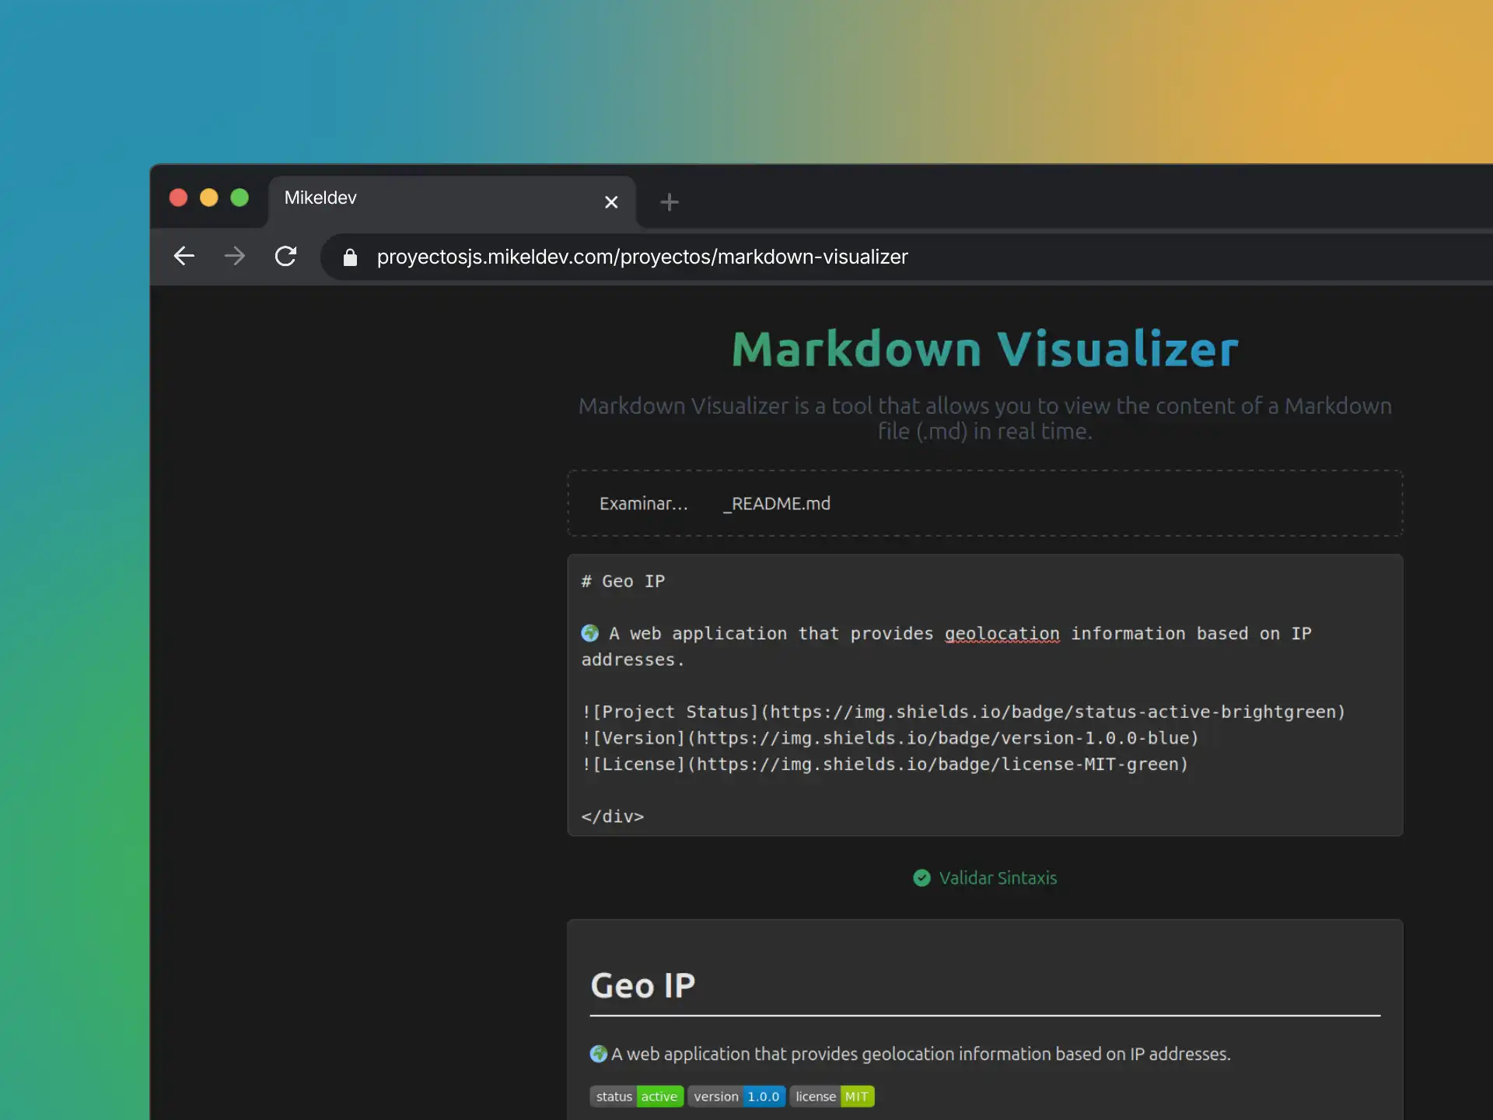The width and height of the screenshot is (1493, 1120).
Task: Click the version 1.0.0 badge
Action: click(736, 1097)
